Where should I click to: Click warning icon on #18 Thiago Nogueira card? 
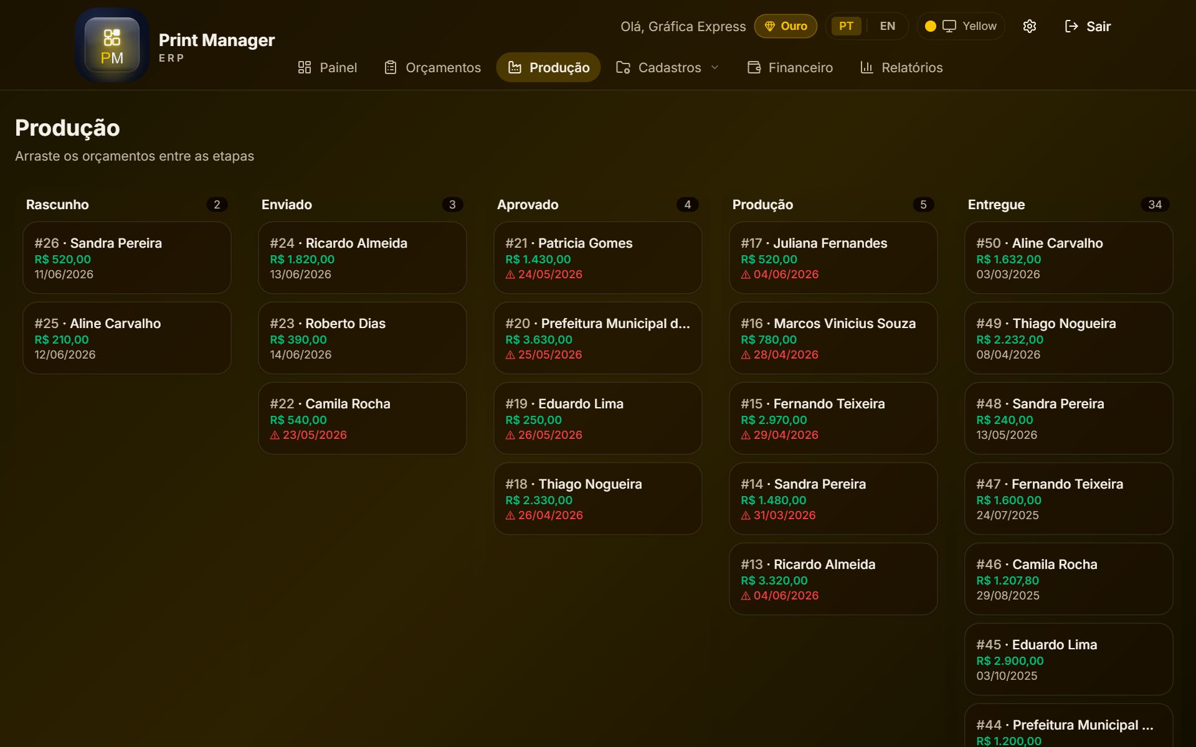[x=510, y=515]
